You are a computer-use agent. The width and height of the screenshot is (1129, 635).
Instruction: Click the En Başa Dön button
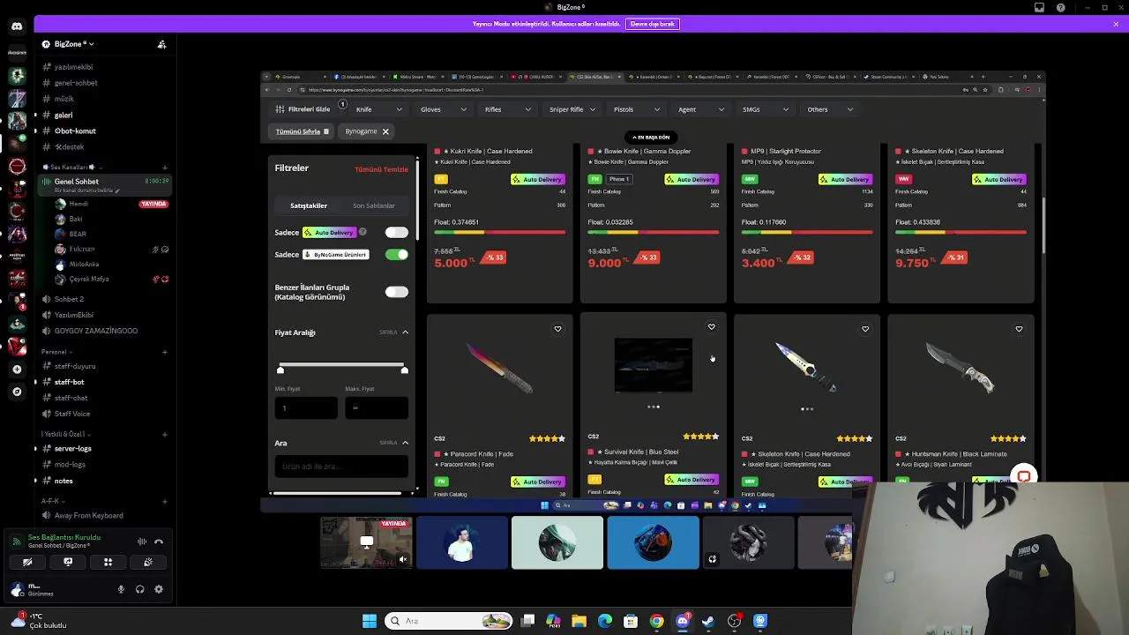point(651,138)
